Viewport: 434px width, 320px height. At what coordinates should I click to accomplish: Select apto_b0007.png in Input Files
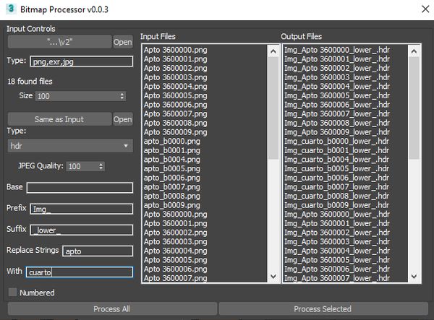point(171,187)
